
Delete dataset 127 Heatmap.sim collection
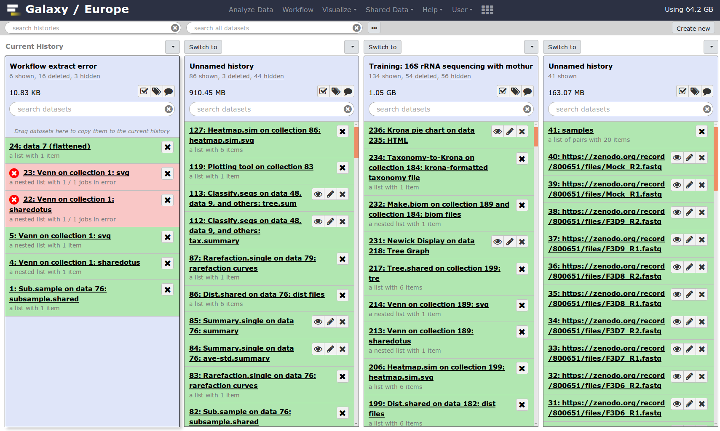click(x=343, y=131)
